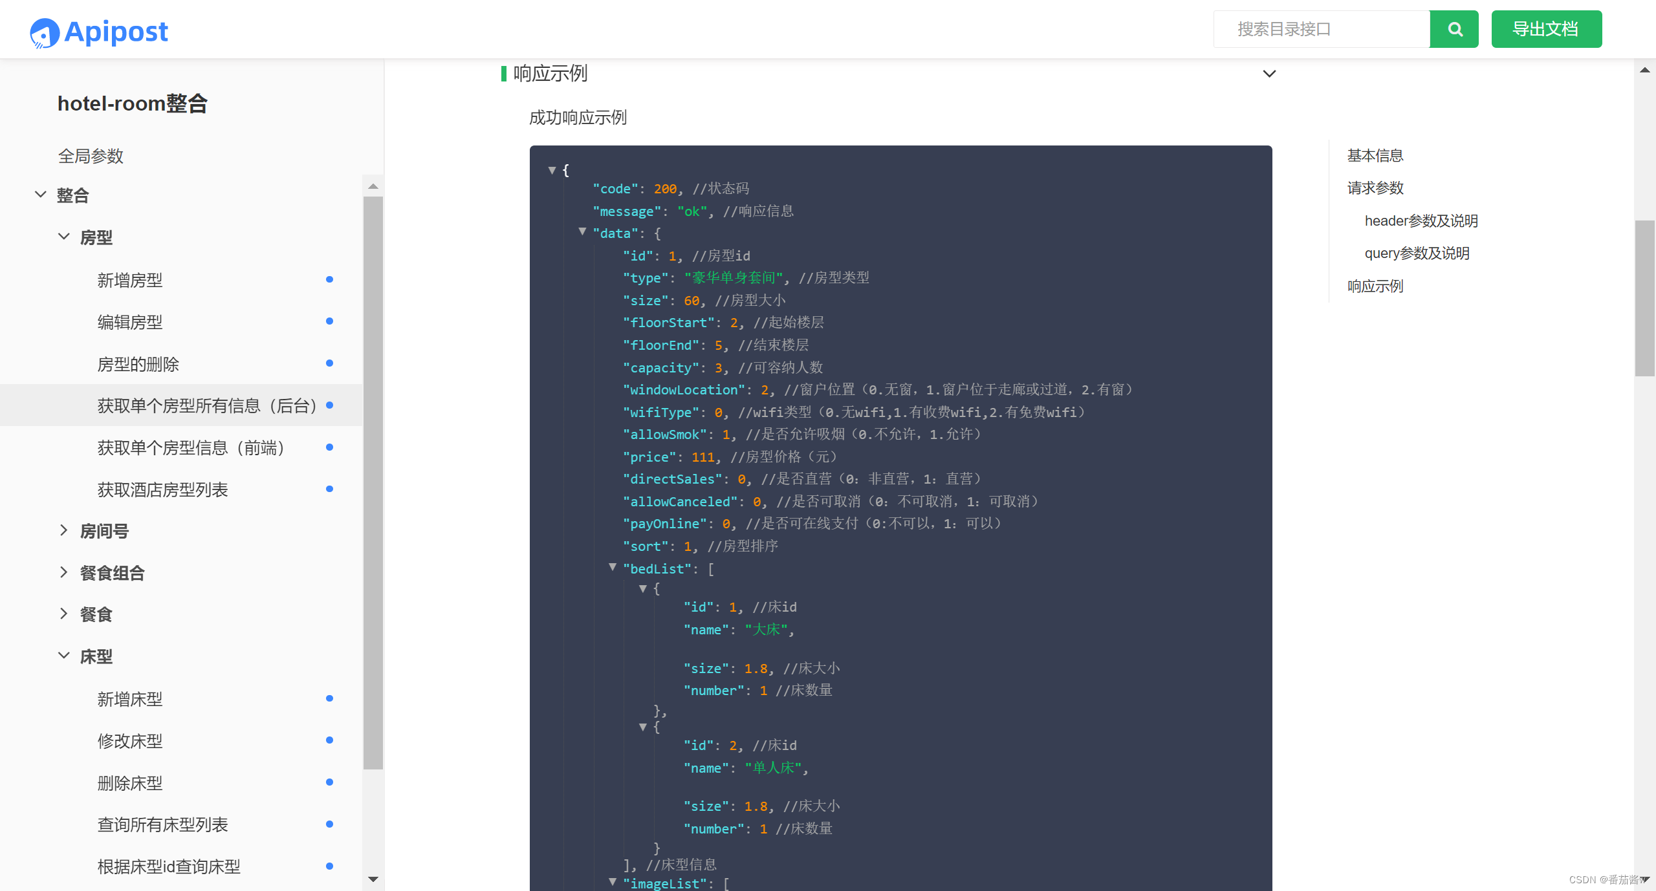Click the "capacity": 3 line

[723, 368]
